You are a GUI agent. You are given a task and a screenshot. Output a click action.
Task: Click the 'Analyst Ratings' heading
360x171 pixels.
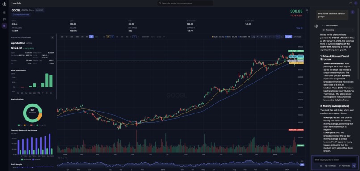point(17,99)
